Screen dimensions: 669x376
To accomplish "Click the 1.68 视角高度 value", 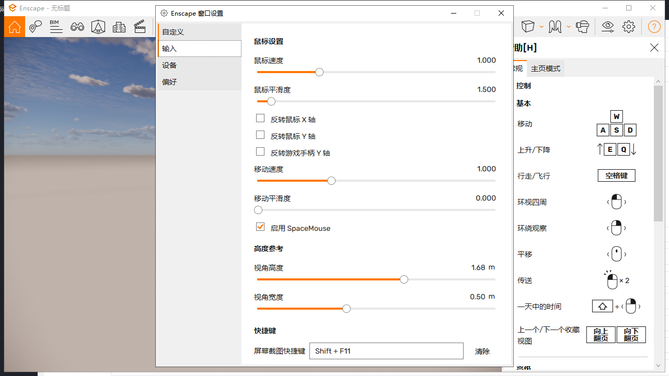I will pyautogui.click(x=478, y=267).
